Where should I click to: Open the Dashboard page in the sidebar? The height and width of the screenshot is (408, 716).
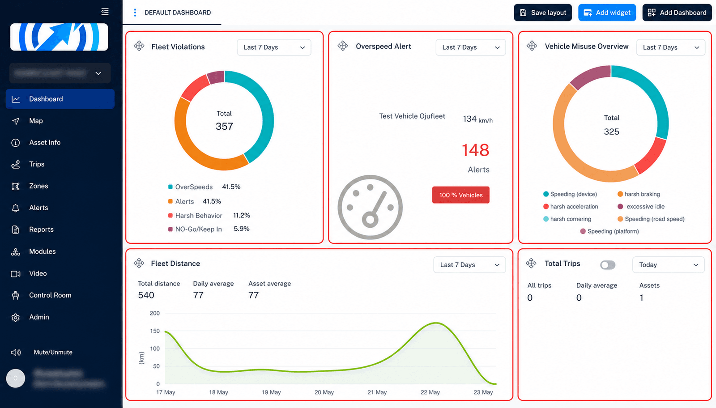pos(60,99)
